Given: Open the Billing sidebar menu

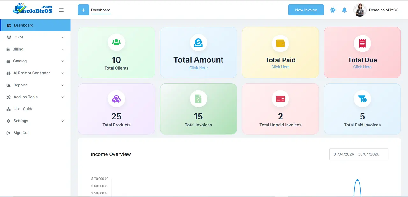Looking at the screenshot, I should pos(35,49).
